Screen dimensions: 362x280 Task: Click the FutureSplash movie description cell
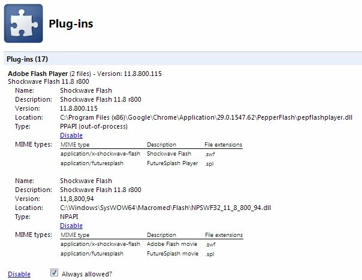click(173, 254)
